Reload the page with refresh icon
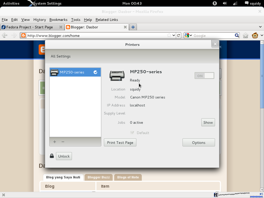Screen dimensions: 264x198 tap(178, 35)
